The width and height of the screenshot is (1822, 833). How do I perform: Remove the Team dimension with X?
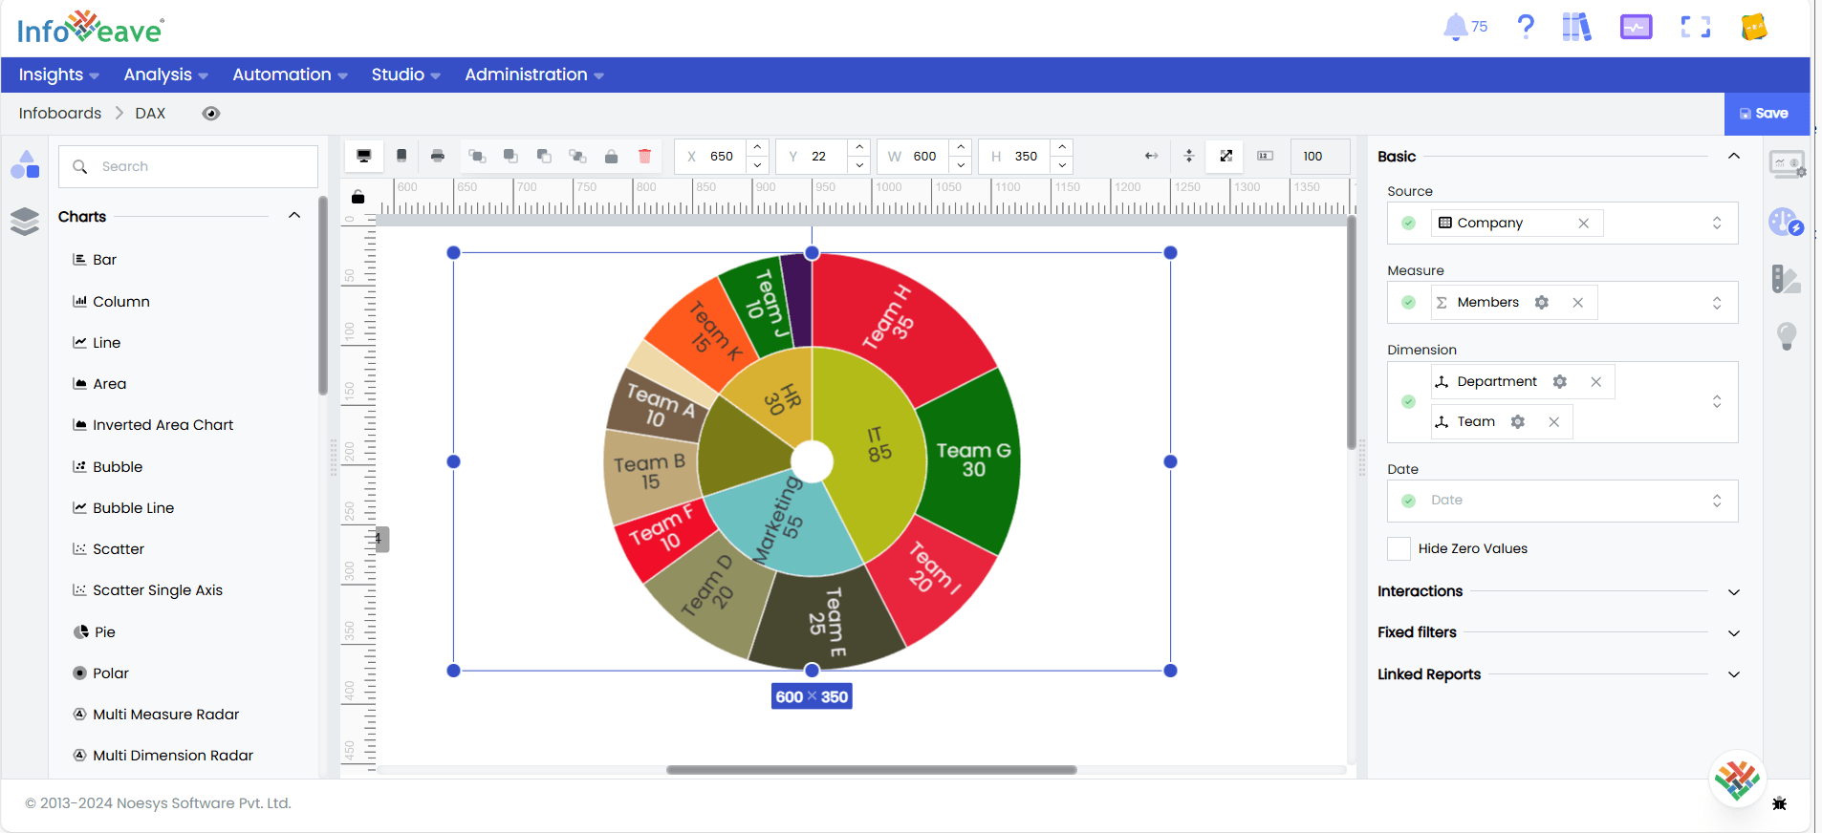(x=1554, y=421)
